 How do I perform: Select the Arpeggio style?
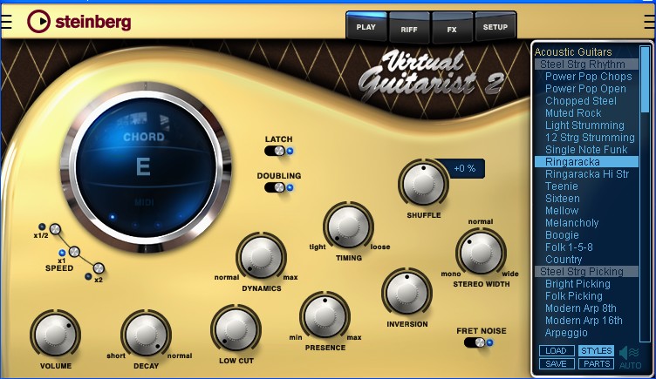tap(566, 333)
